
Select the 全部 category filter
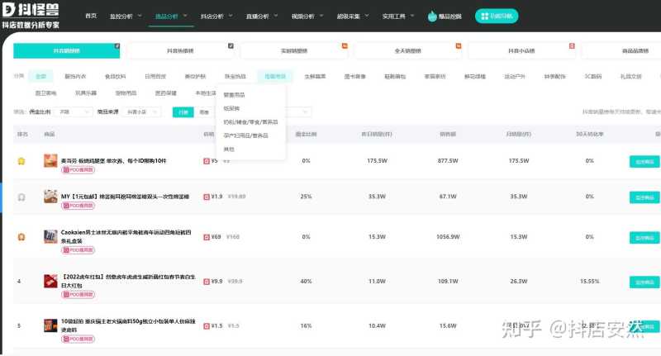[x=40, y=76]
